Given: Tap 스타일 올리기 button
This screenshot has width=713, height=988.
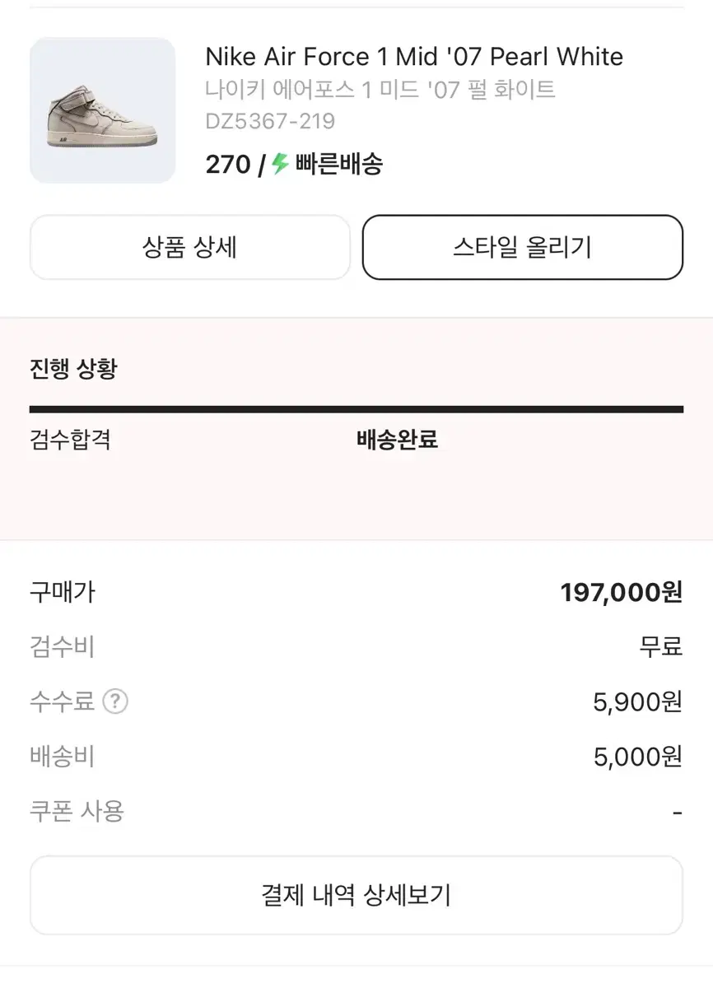Looking at the screenshot, I should pyautogui.click(x=523, y=247).
